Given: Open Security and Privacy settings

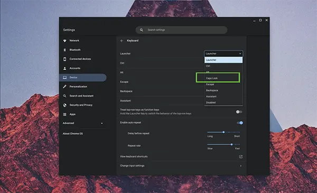Looking at the screenshot, I should coord(81,105).
